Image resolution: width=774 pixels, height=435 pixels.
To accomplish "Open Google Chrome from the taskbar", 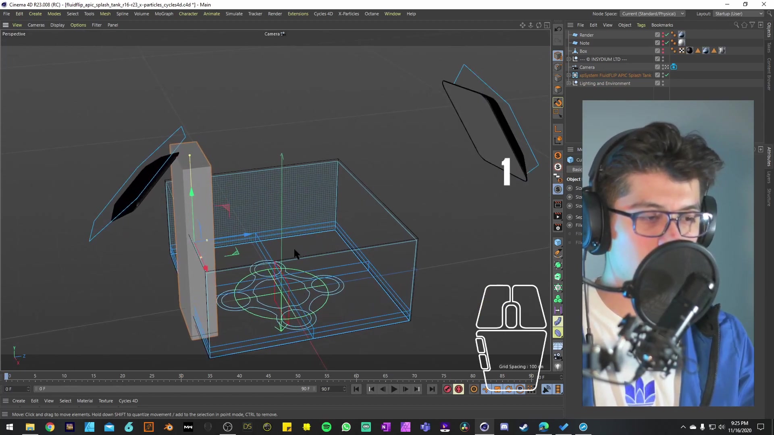I will click(50, 427).
